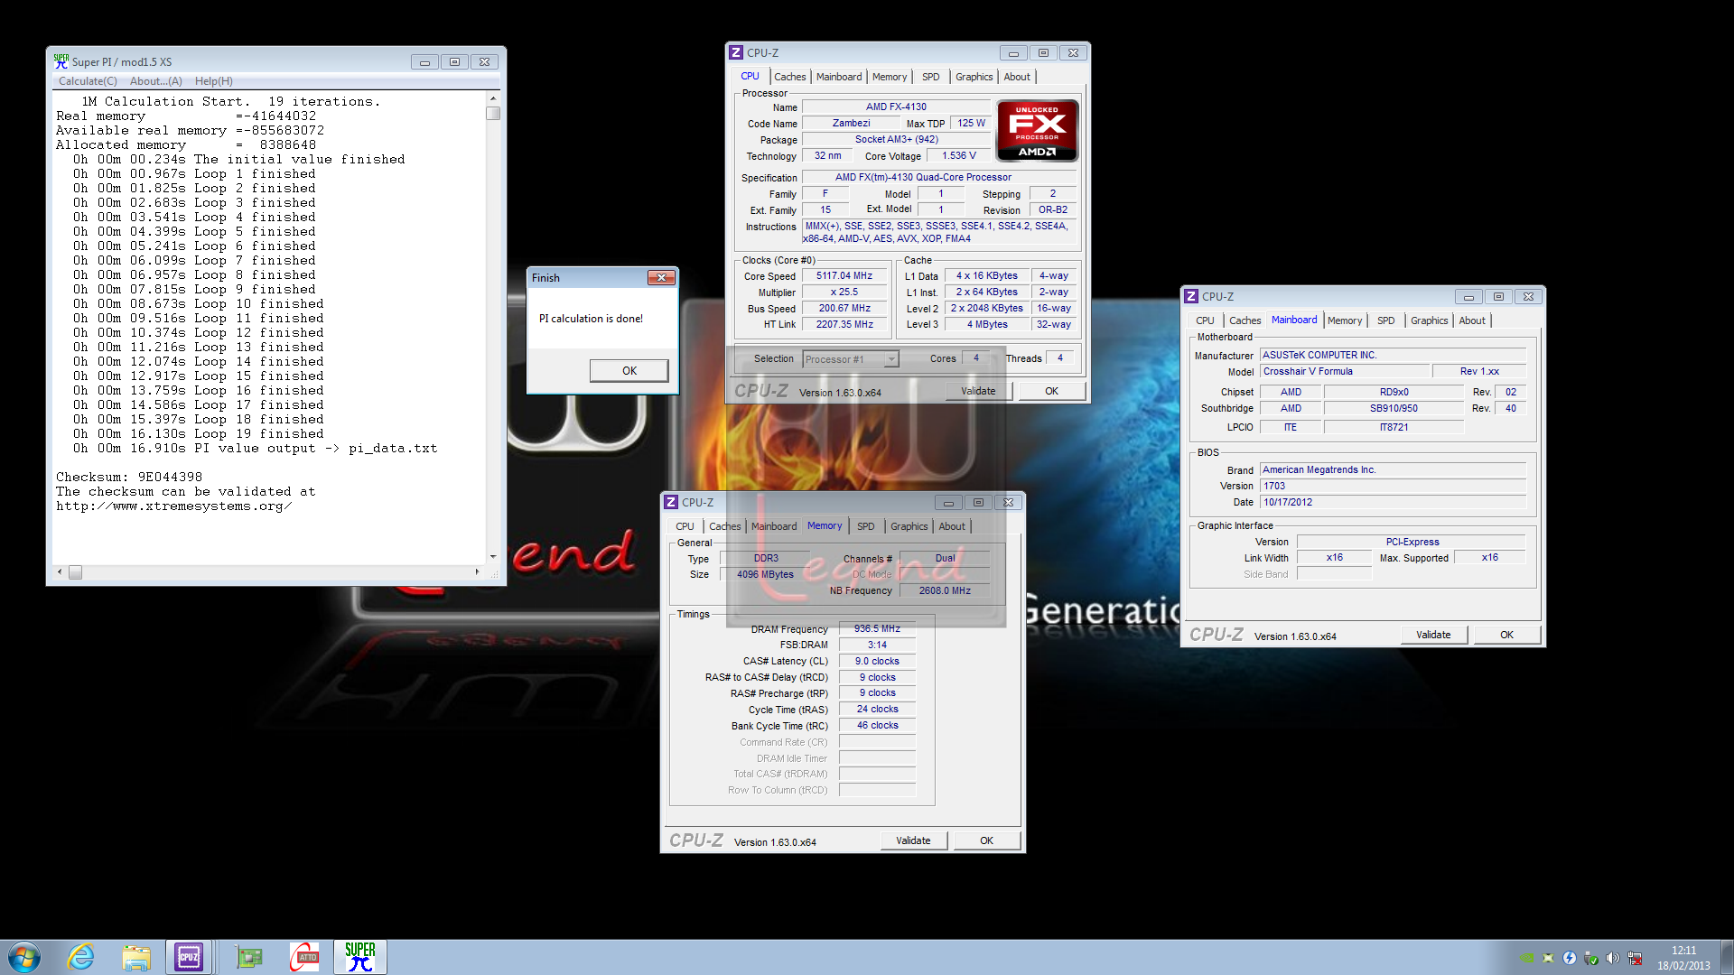Viewport: 1734px width, 975px height.
Task: Click the blue lightning bolt tray icon
Action: (x=1570, y=958)
